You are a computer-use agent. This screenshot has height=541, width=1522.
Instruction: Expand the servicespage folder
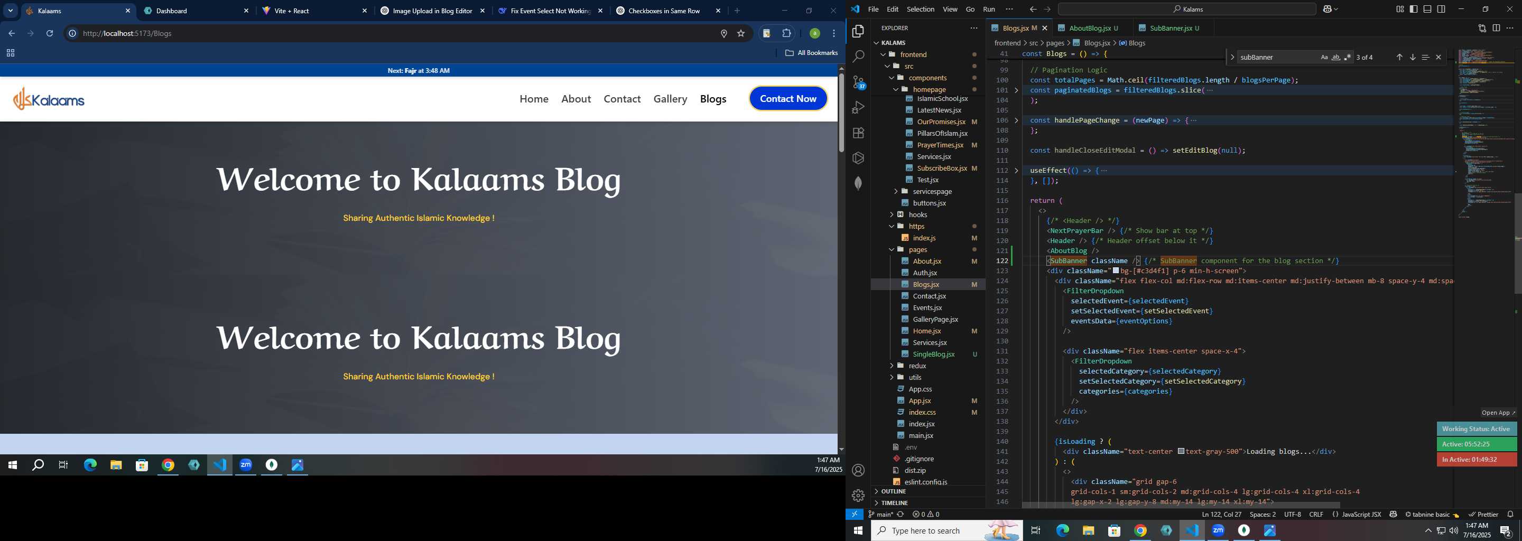895,191
